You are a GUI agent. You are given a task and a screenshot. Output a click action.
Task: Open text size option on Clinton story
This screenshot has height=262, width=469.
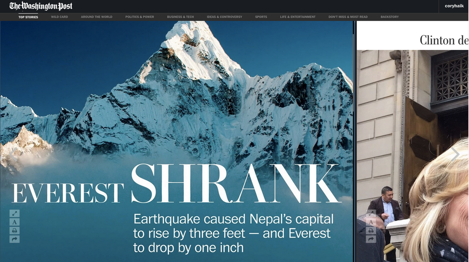(371, 222)
